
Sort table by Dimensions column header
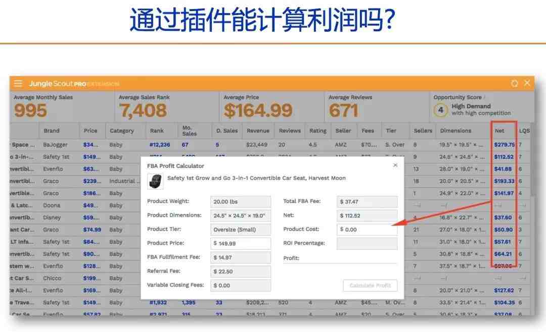tap(456, 131)
